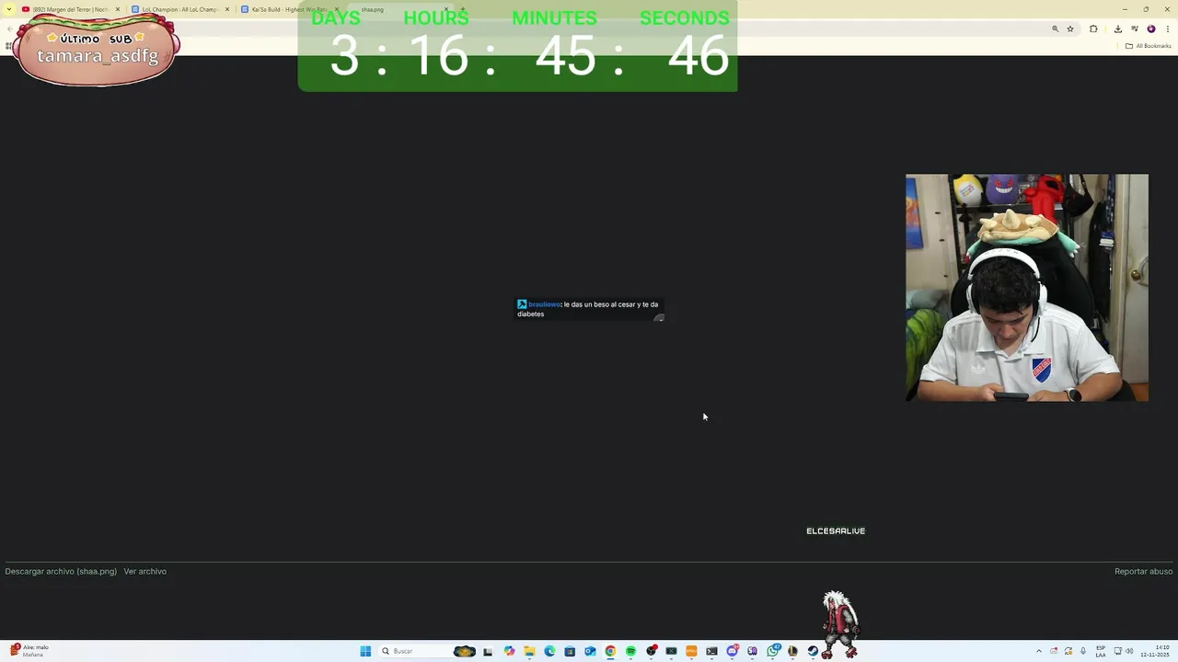Click ELCESARLIVE name label
This screenshot has width=1178, height=662.
[836, 531]
